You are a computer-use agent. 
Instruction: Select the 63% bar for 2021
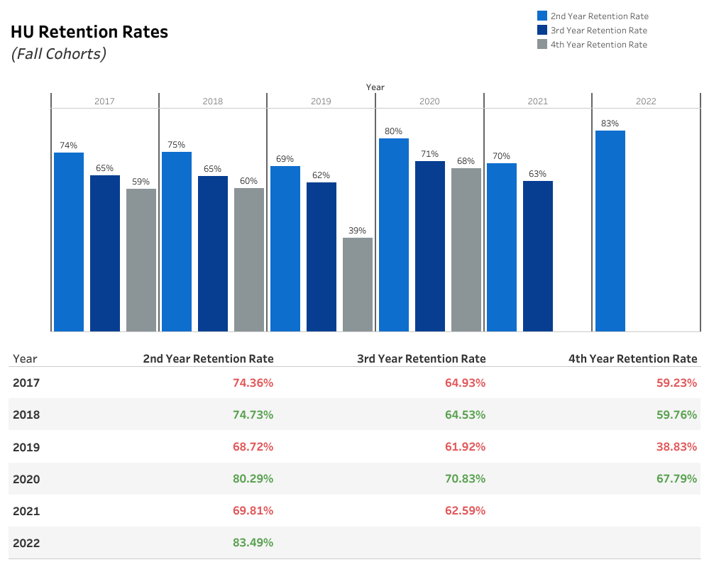(538, 255)
